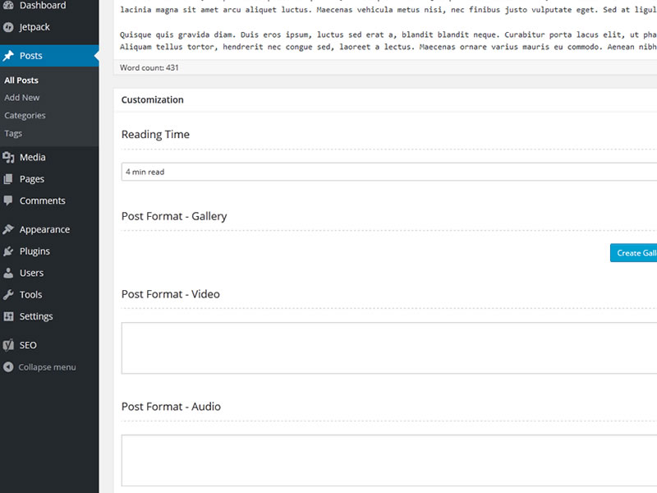Click the Post Format Video text area
The height and width of the screenshot is (493, 657).
[388, 348]
